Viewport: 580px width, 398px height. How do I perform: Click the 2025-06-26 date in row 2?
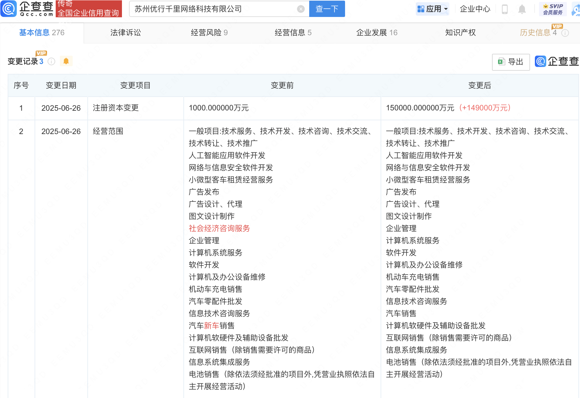[x=61, y=131]
